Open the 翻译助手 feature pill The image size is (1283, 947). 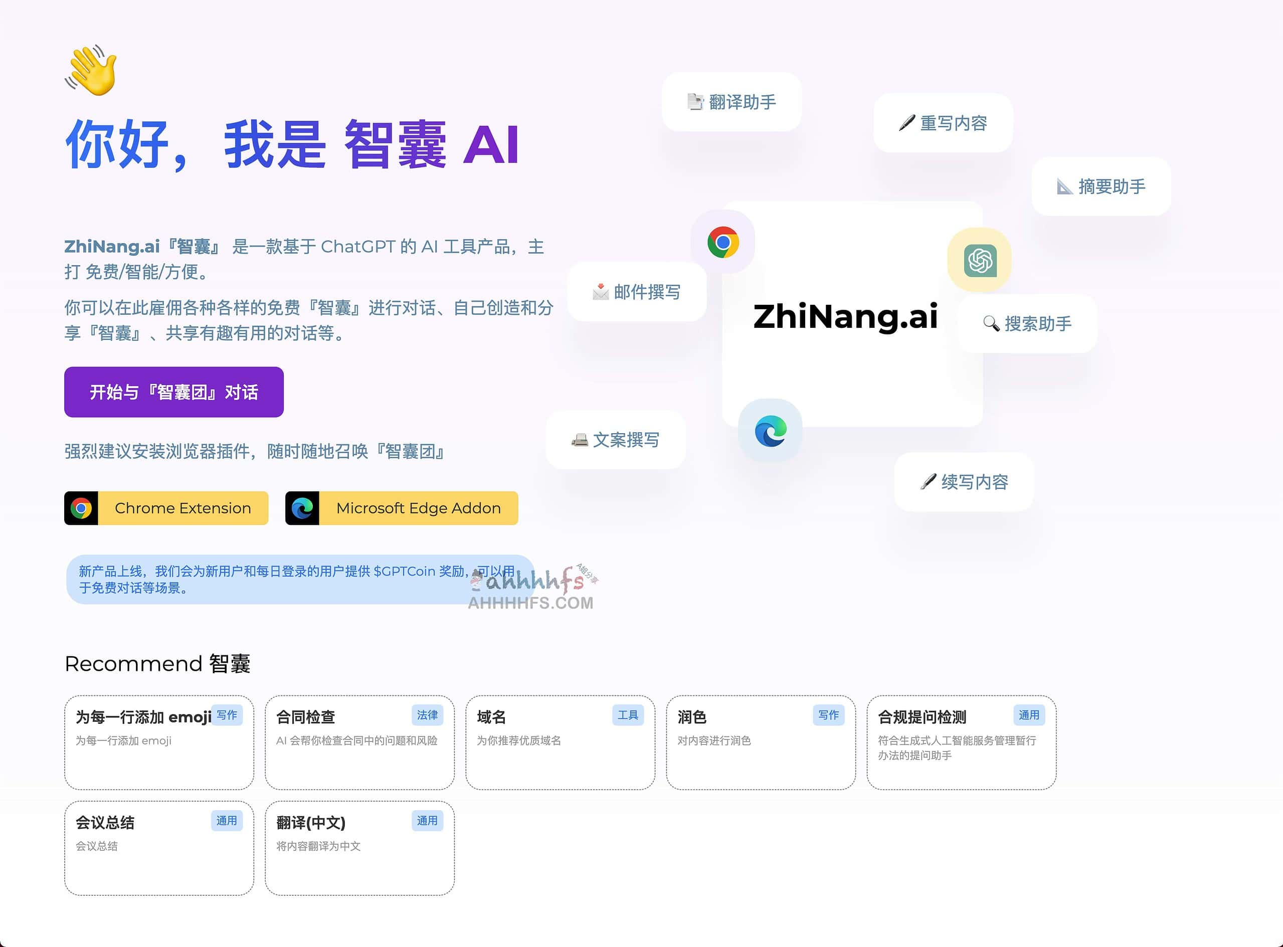click(732, 103)
